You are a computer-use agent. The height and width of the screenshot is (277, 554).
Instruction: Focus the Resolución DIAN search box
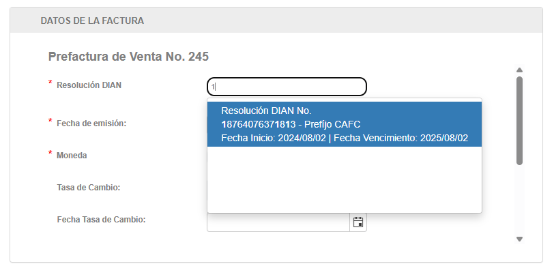[x=287, y=87]
